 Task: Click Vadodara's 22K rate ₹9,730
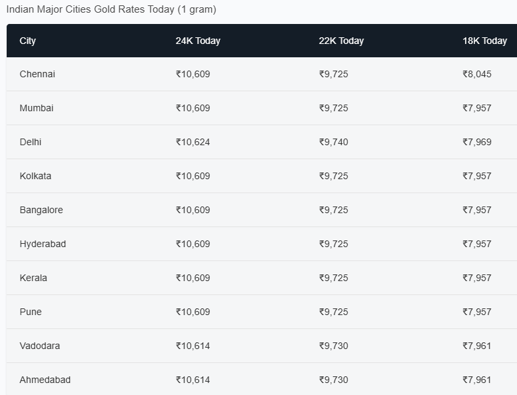coord(333,346)
